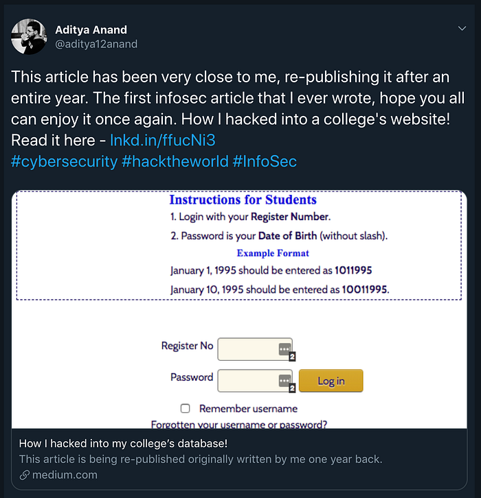Click the badge count on Password field
Image resolution: width=481 pixels, height=498 pixels.
point(292,388)
